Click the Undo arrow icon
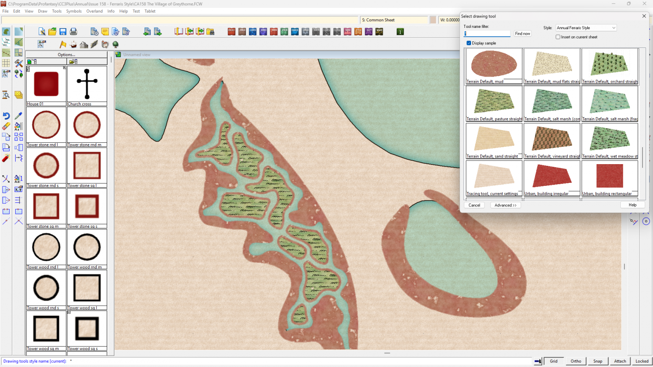The image size is (653, 367). (x=6, y=116)
